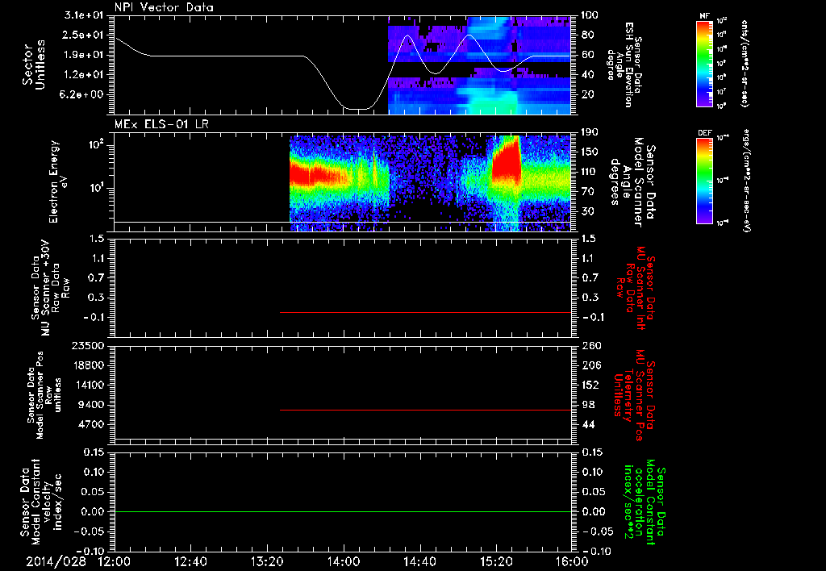
Task: Click the DEF color bar scale
Action: pos(705,180)
